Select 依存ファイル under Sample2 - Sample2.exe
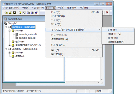Screen dimensions: 136x95 [20, 56]
